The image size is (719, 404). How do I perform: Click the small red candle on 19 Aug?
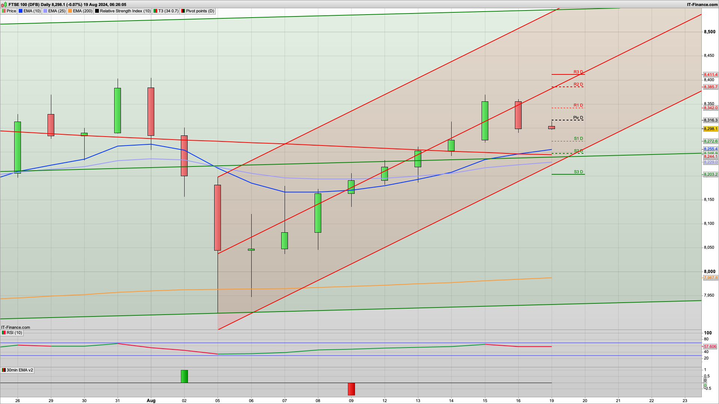552,128
